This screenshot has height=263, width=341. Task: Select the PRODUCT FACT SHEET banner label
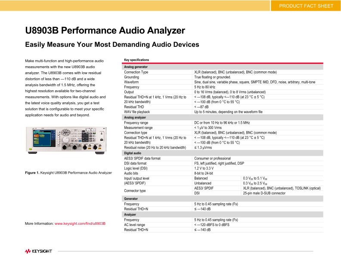306,6
